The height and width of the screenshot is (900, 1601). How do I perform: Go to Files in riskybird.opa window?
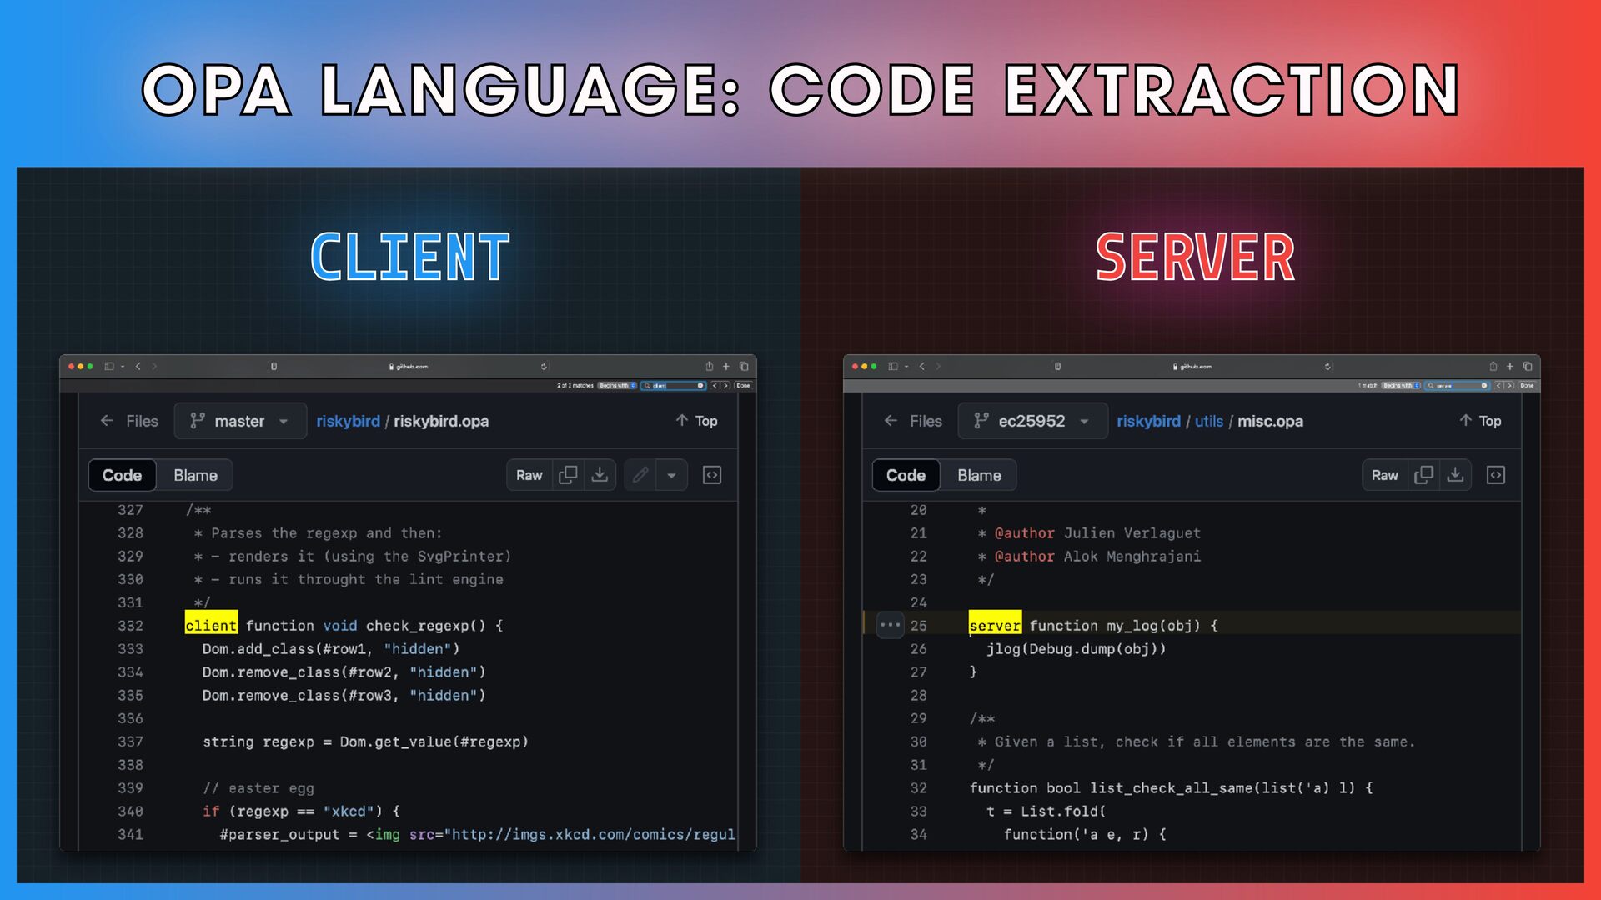(129, 421)
